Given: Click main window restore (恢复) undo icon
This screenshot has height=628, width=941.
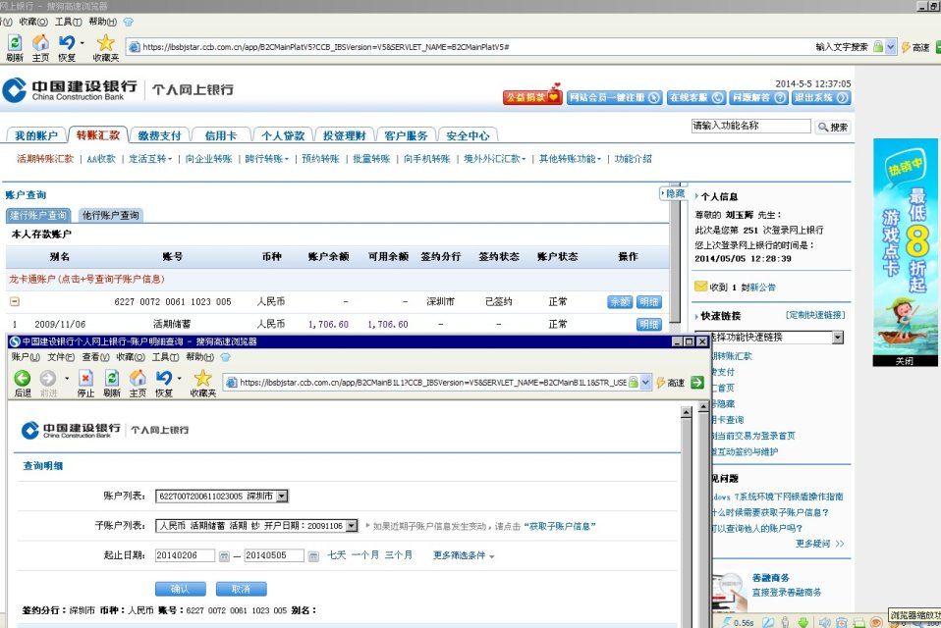Looking at the screenshot, I should pyautogui.click(x=67, y=43).
